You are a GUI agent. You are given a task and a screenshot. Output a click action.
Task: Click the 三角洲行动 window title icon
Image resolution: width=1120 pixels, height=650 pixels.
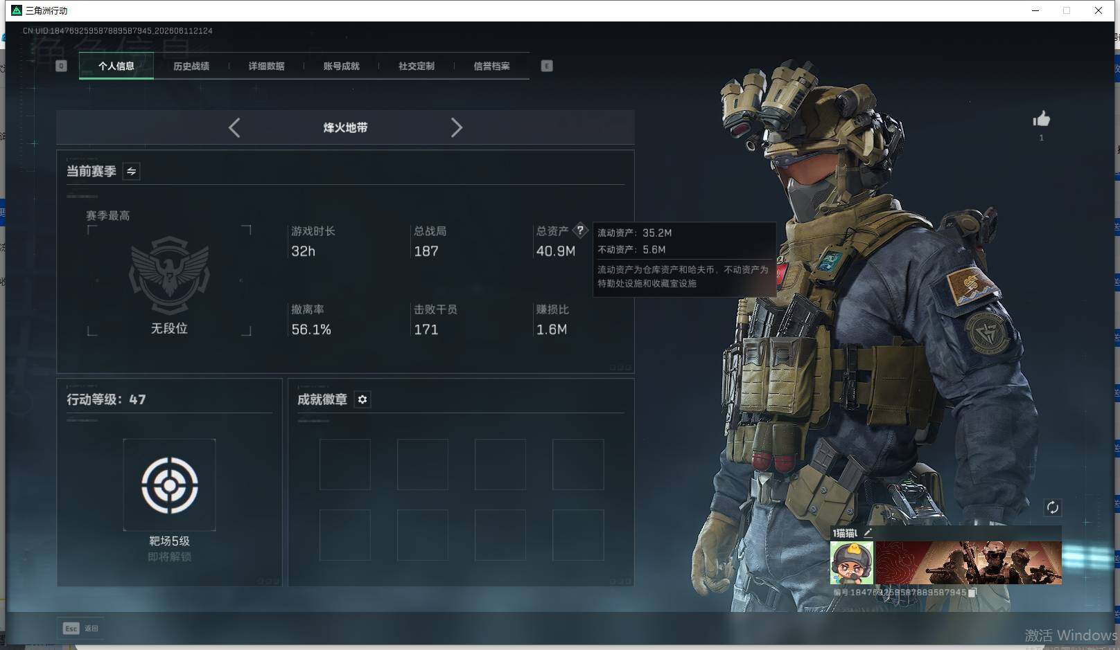click(17, 10)
